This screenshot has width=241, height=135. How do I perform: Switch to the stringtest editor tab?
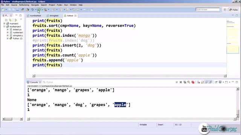click(53, 16)
